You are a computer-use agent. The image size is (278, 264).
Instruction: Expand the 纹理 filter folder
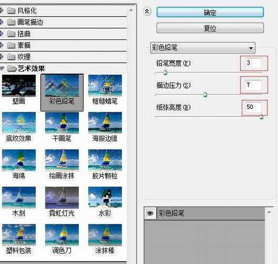pos(3,57)
